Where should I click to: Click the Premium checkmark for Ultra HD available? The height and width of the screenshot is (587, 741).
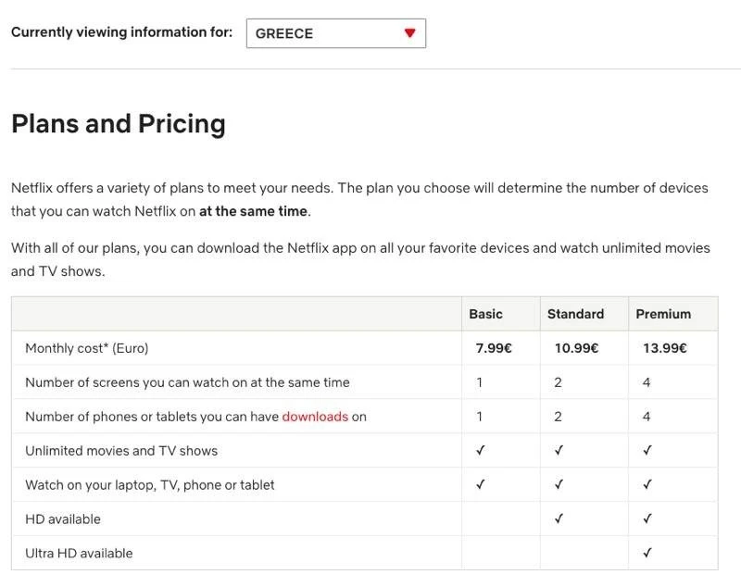pyautogui.click(x=647, y=553)
